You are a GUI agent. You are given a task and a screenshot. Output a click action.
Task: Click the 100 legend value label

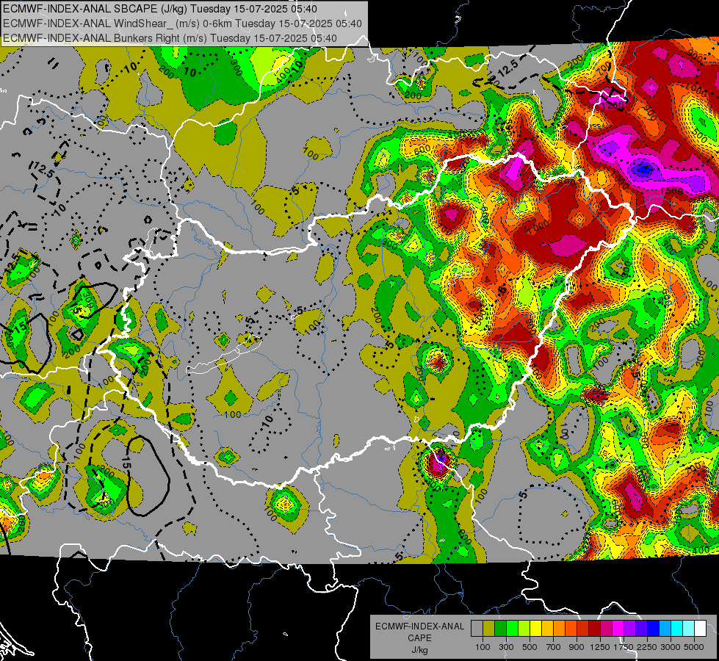[483, 647]
